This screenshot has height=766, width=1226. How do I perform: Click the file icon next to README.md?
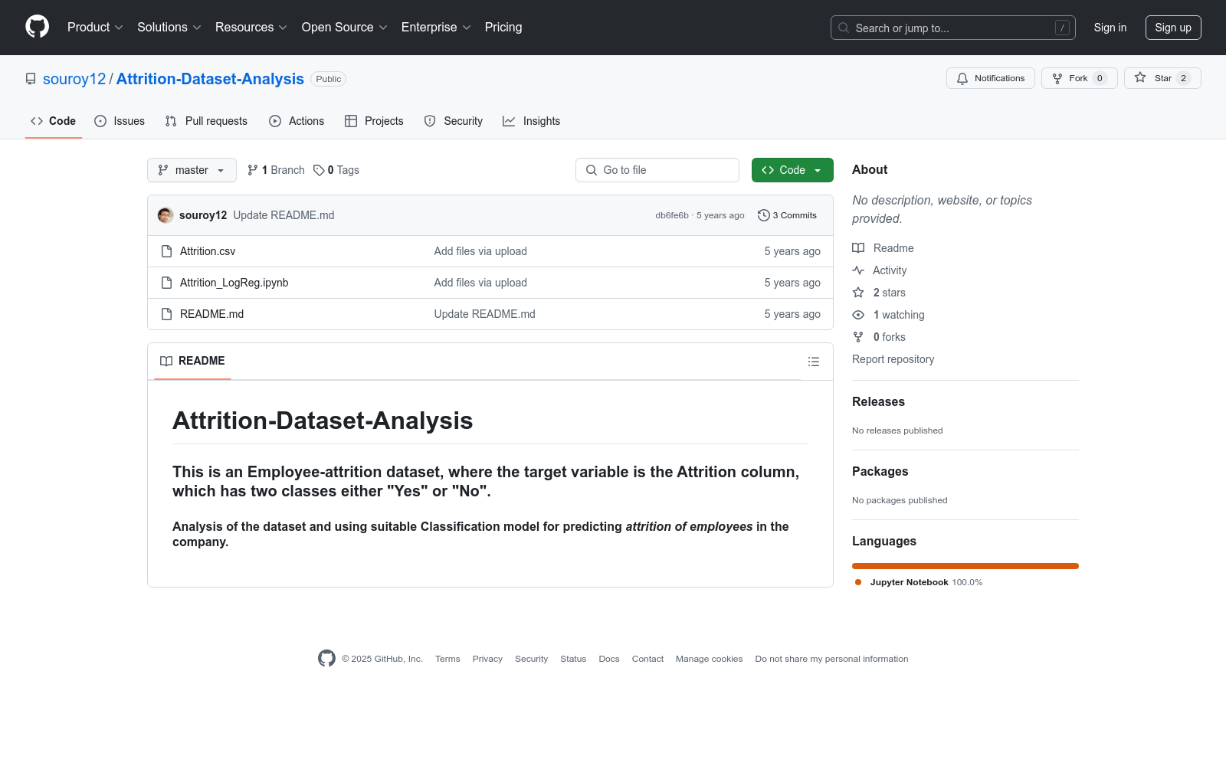coord(166,314)
